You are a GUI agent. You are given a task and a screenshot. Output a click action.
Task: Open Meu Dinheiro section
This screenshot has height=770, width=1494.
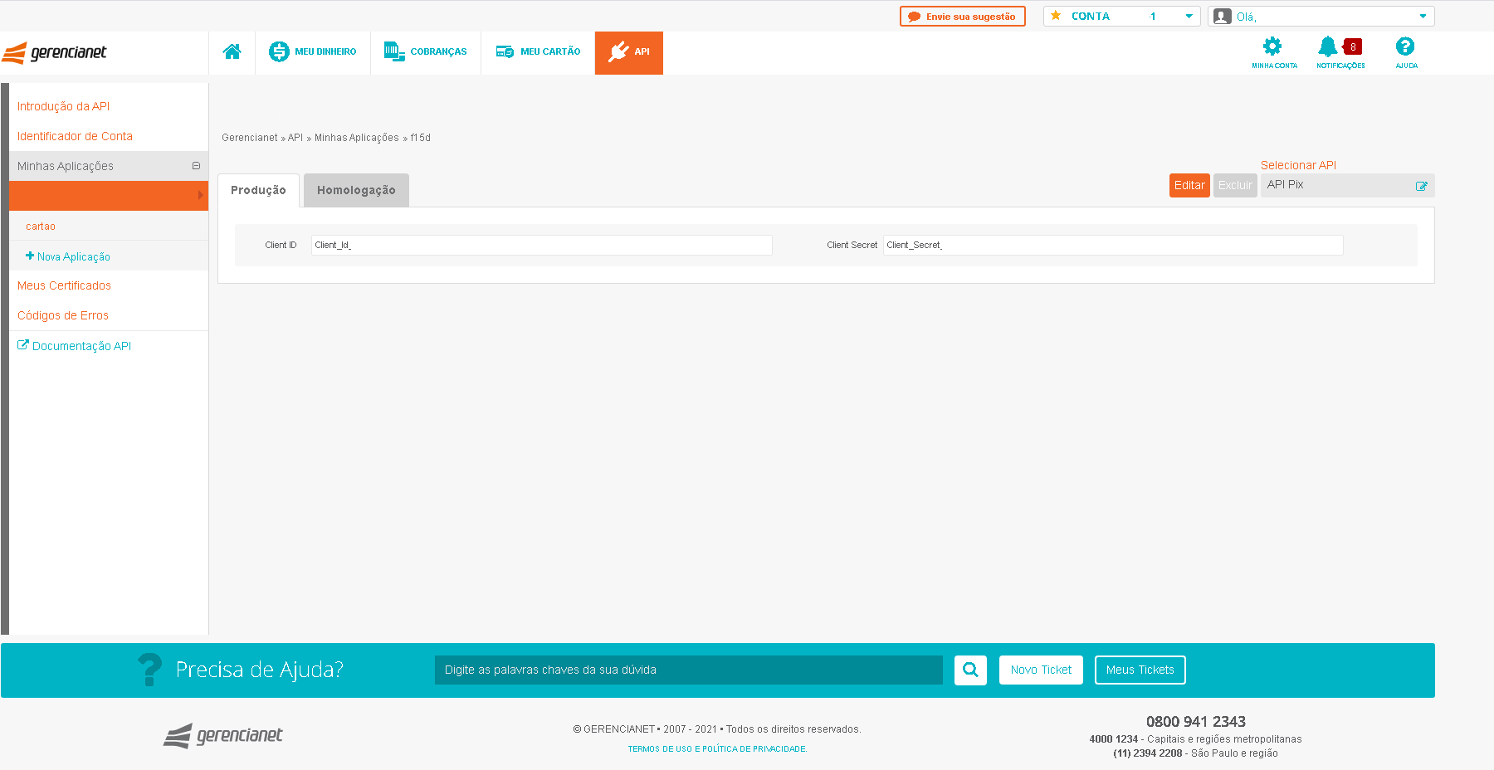pyautogui.click(x=313, y=52)
